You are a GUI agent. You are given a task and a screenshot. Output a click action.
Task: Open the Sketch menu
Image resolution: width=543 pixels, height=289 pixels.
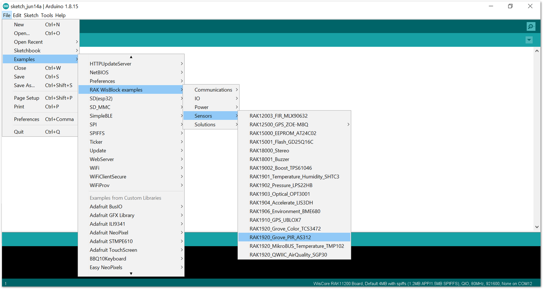coord(31,15)
